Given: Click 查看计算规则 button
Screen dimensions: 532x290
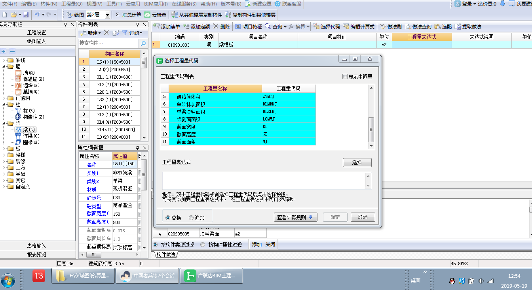Looking at the screenshot, I should click(295, 217).
